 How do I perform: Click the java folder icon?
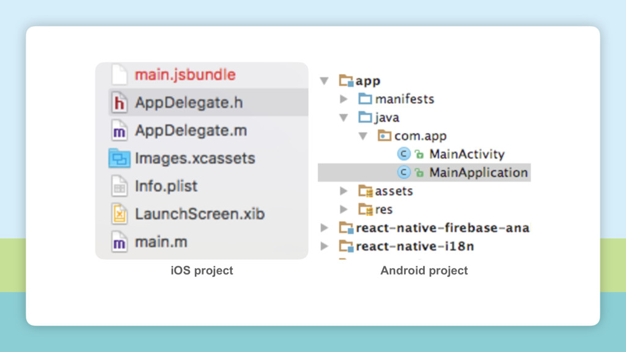pyautogui.click(x=365, y=117)
